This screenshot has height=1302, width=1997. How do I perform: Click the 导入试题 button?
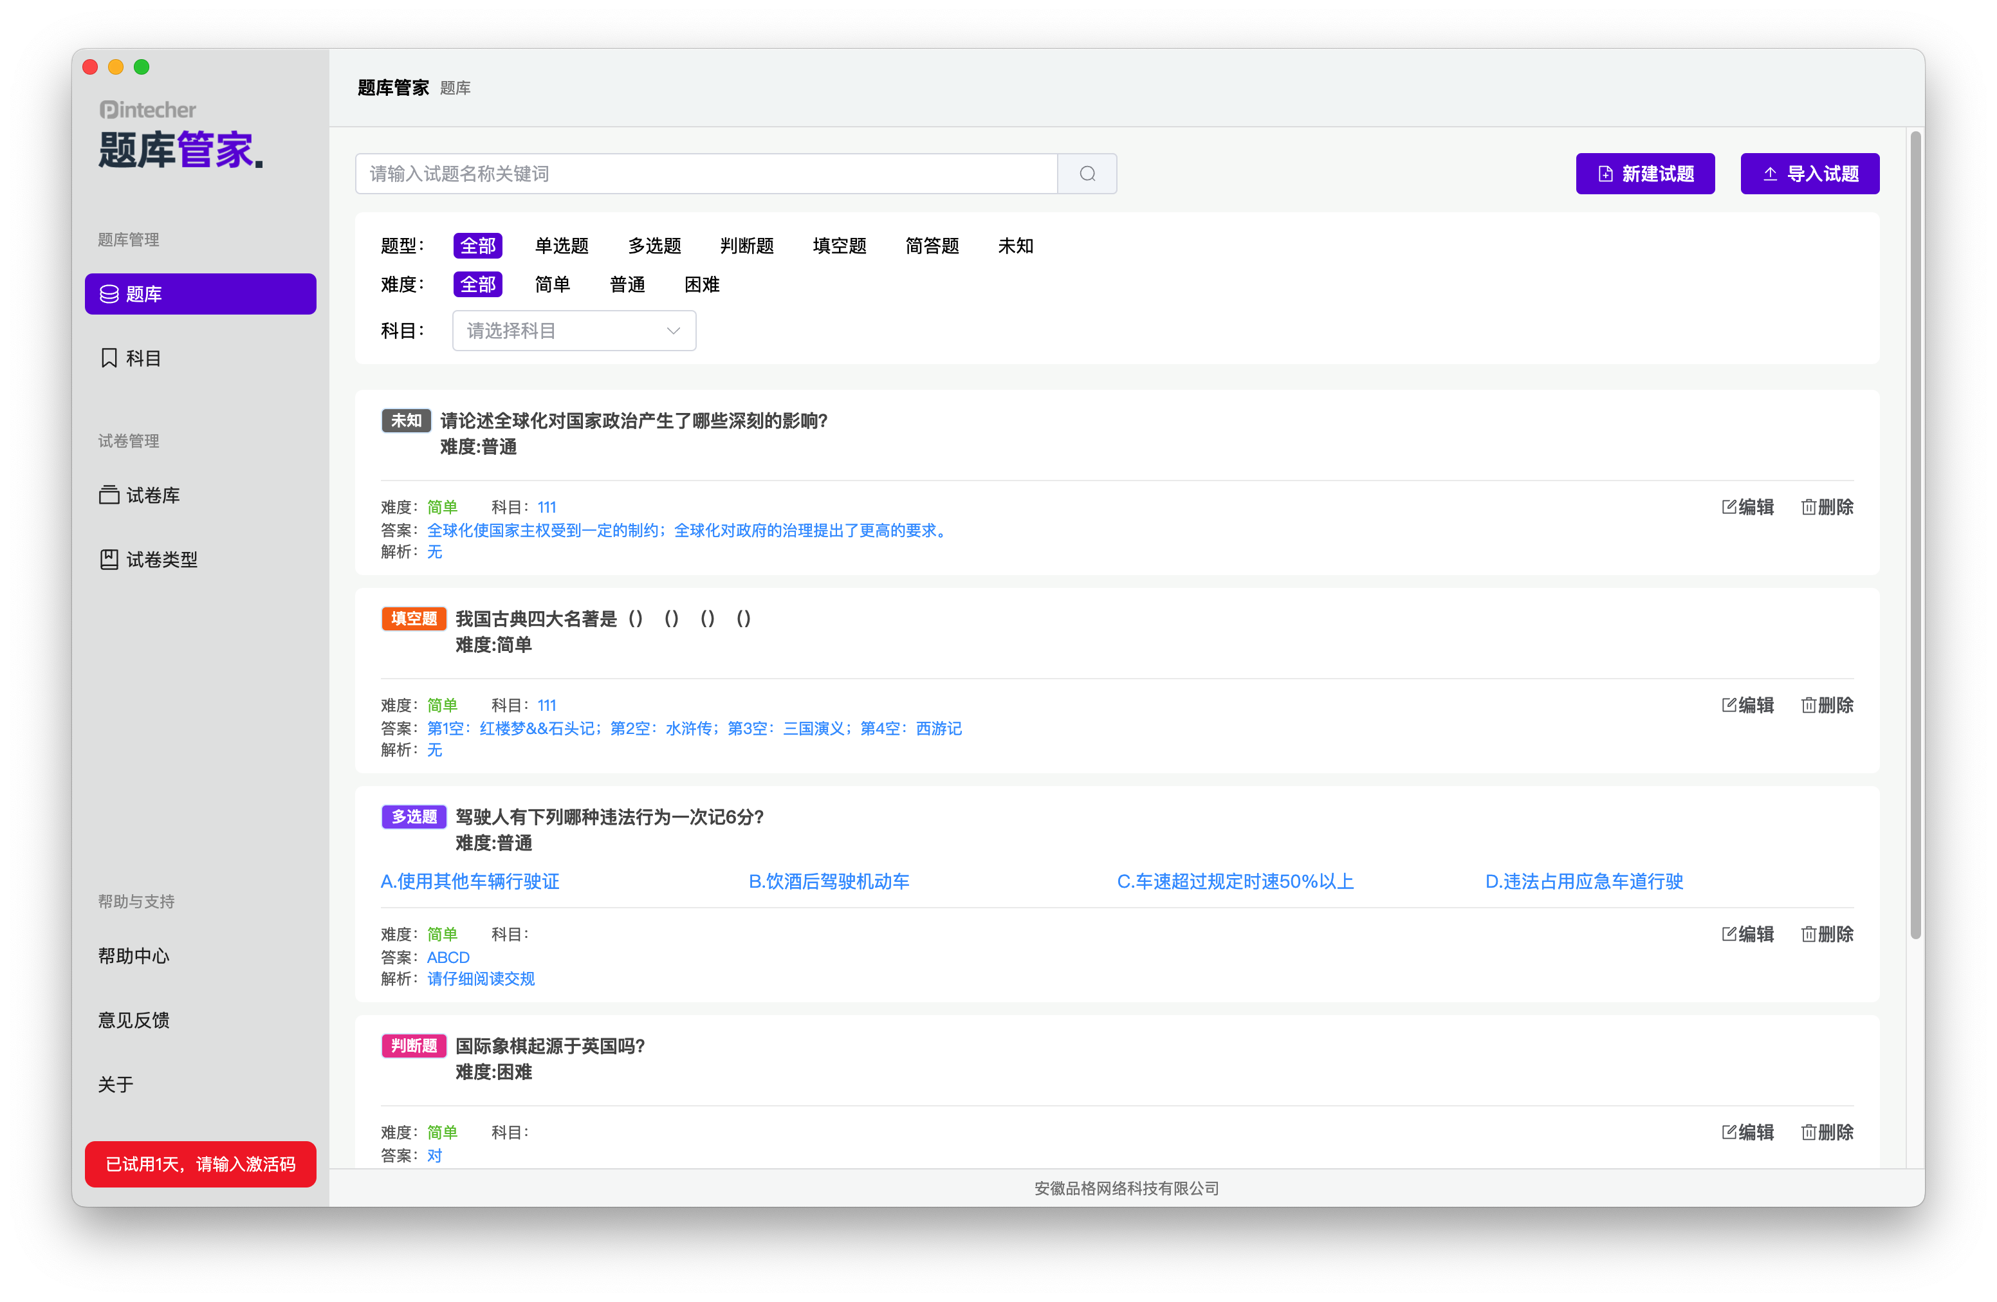[1809, 174]
